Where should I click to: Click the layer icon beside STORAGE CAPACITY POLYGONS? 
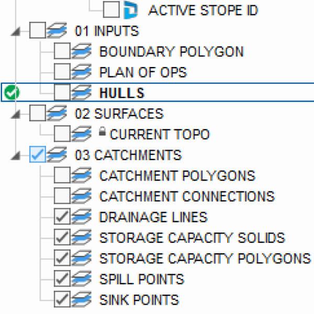coord(81,258)
